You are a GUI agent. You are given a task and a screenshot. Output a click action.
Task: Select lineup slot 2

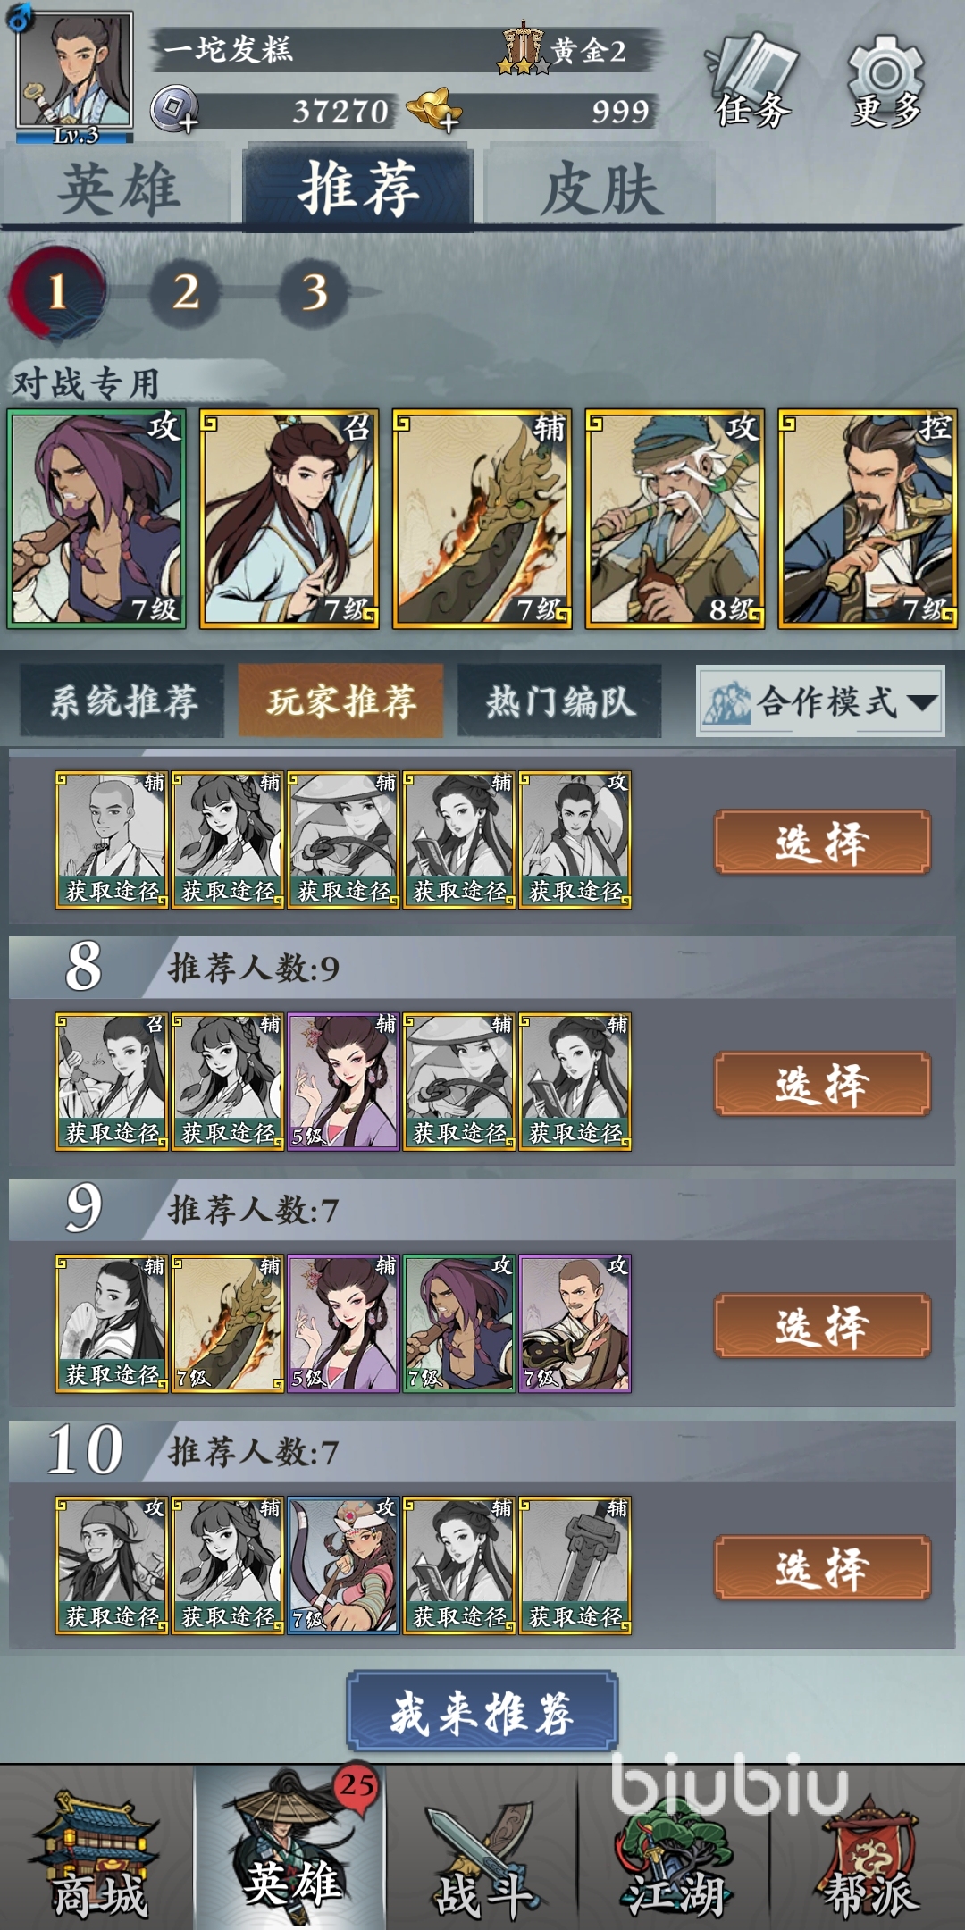(185, 292)
